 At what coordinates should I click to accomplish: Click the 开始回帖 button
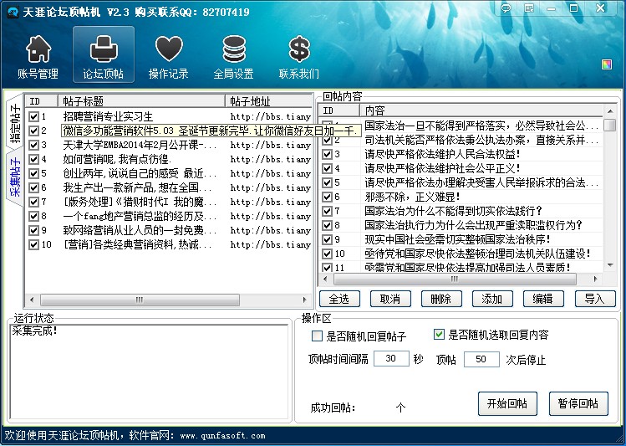(507, 403)
